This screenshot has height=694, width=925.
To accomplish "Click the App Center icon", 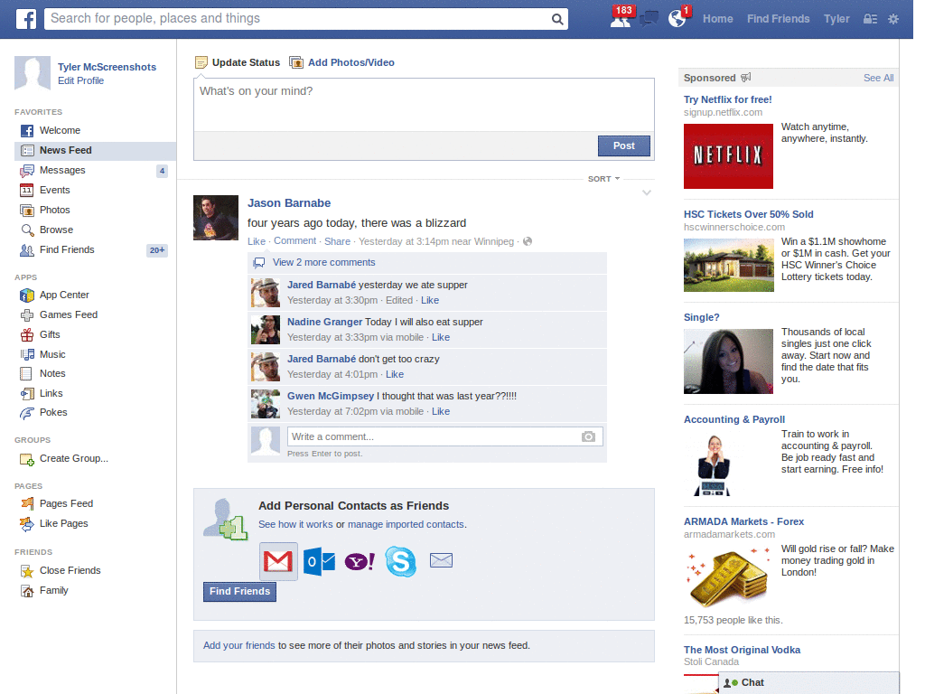I will [x=26, y=295].
